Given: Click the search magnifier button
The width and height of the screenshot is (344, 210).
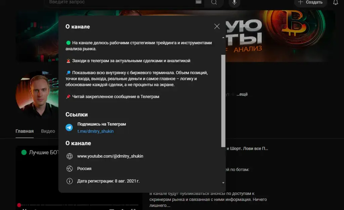Looking at the screenshot, I should (x=214, y=2).
